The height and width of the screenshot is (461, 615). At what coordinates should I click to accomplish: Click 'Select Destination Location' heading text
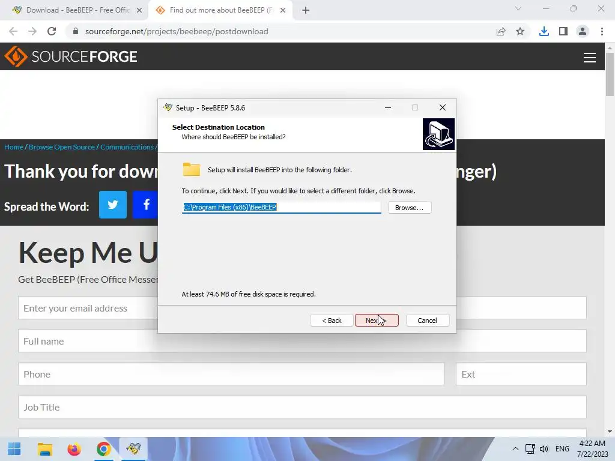pyautogui.click(x=219, y=127)
